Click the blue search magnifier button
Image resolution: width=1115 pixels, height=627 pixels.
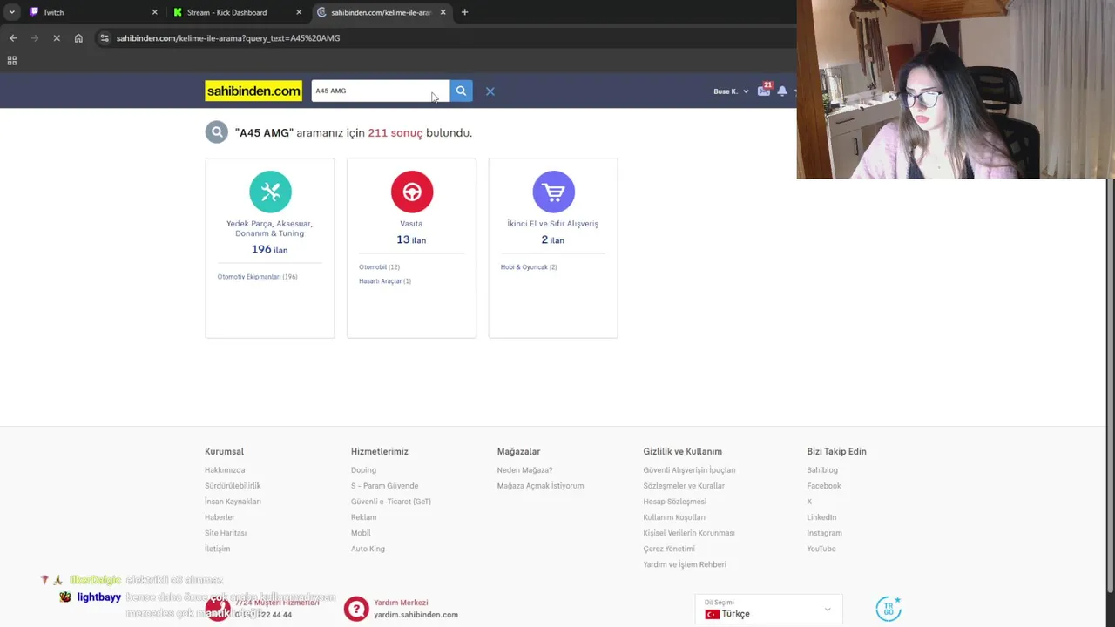(x=461, y=91)
